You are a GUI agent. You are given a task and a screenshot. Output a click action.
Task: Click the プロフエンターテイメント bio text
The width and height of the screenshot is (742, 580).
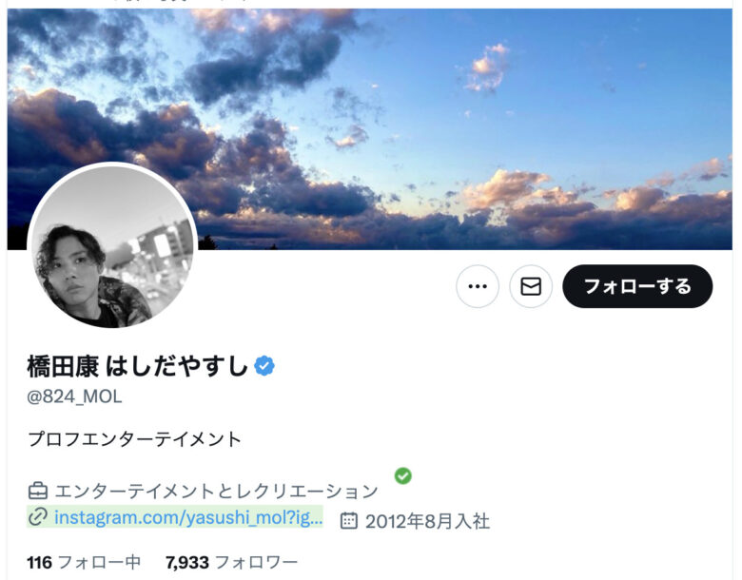pyautogui.click(x=135, y=439)
